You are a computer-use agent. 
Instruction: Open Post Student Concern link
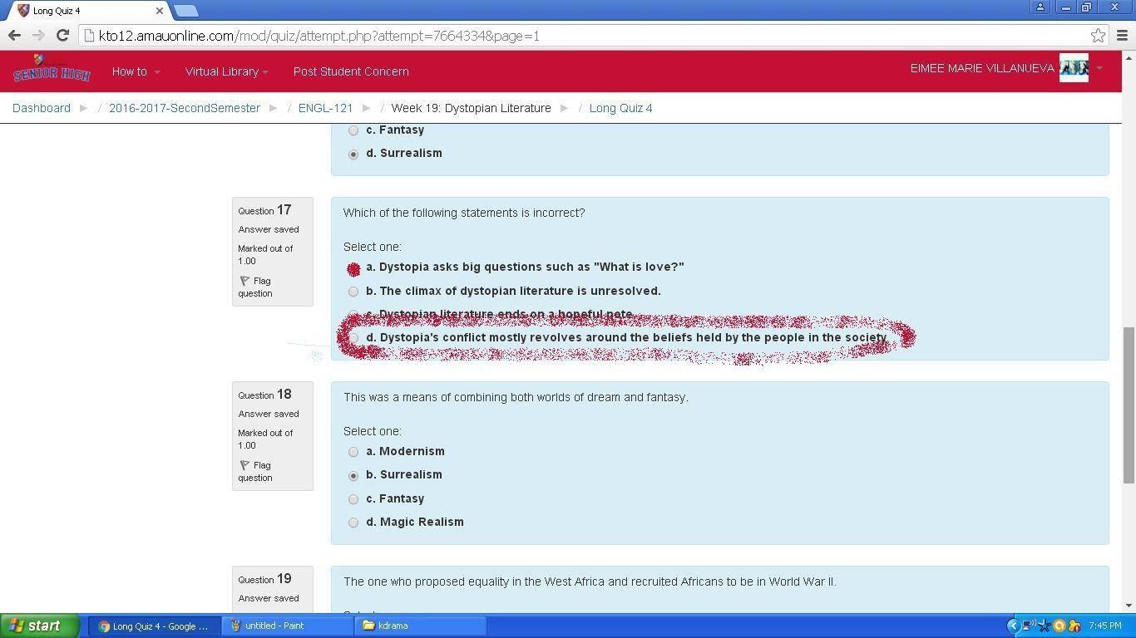pos(351,71)
